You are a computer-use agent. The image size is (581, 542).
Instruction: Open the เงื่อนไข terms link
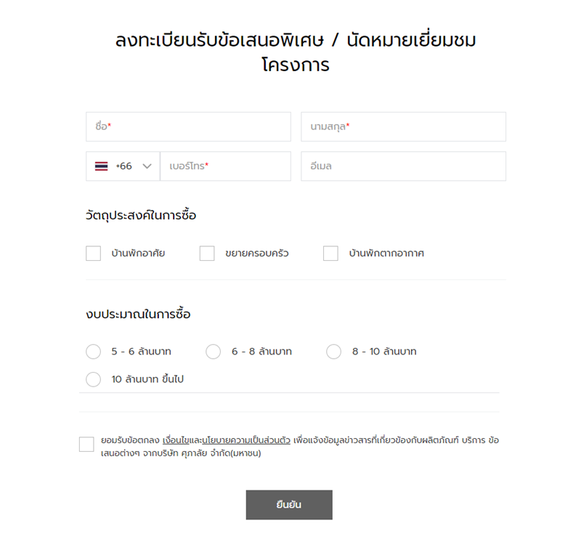[x=176, y=440]
